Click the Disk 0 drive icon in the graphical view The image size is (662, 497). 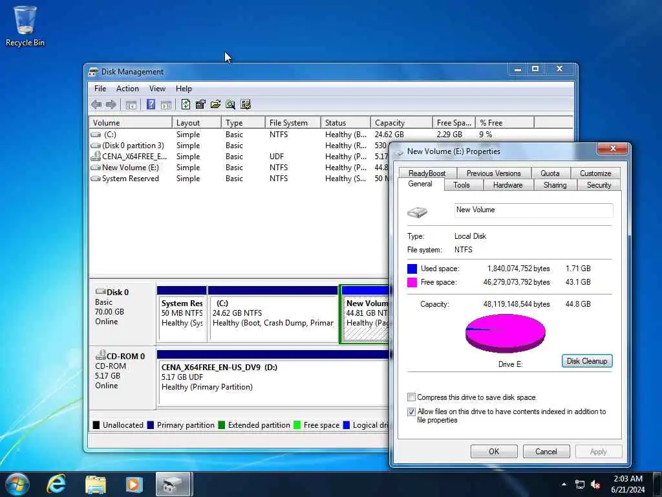point(100,292)
